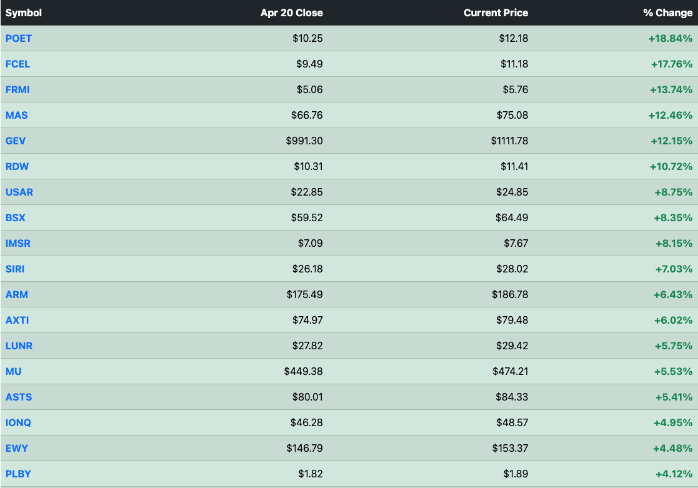The width and height of the screenshot is (698, 488).
Task: Select the MAS ticker link
Action: pos(17,115)
